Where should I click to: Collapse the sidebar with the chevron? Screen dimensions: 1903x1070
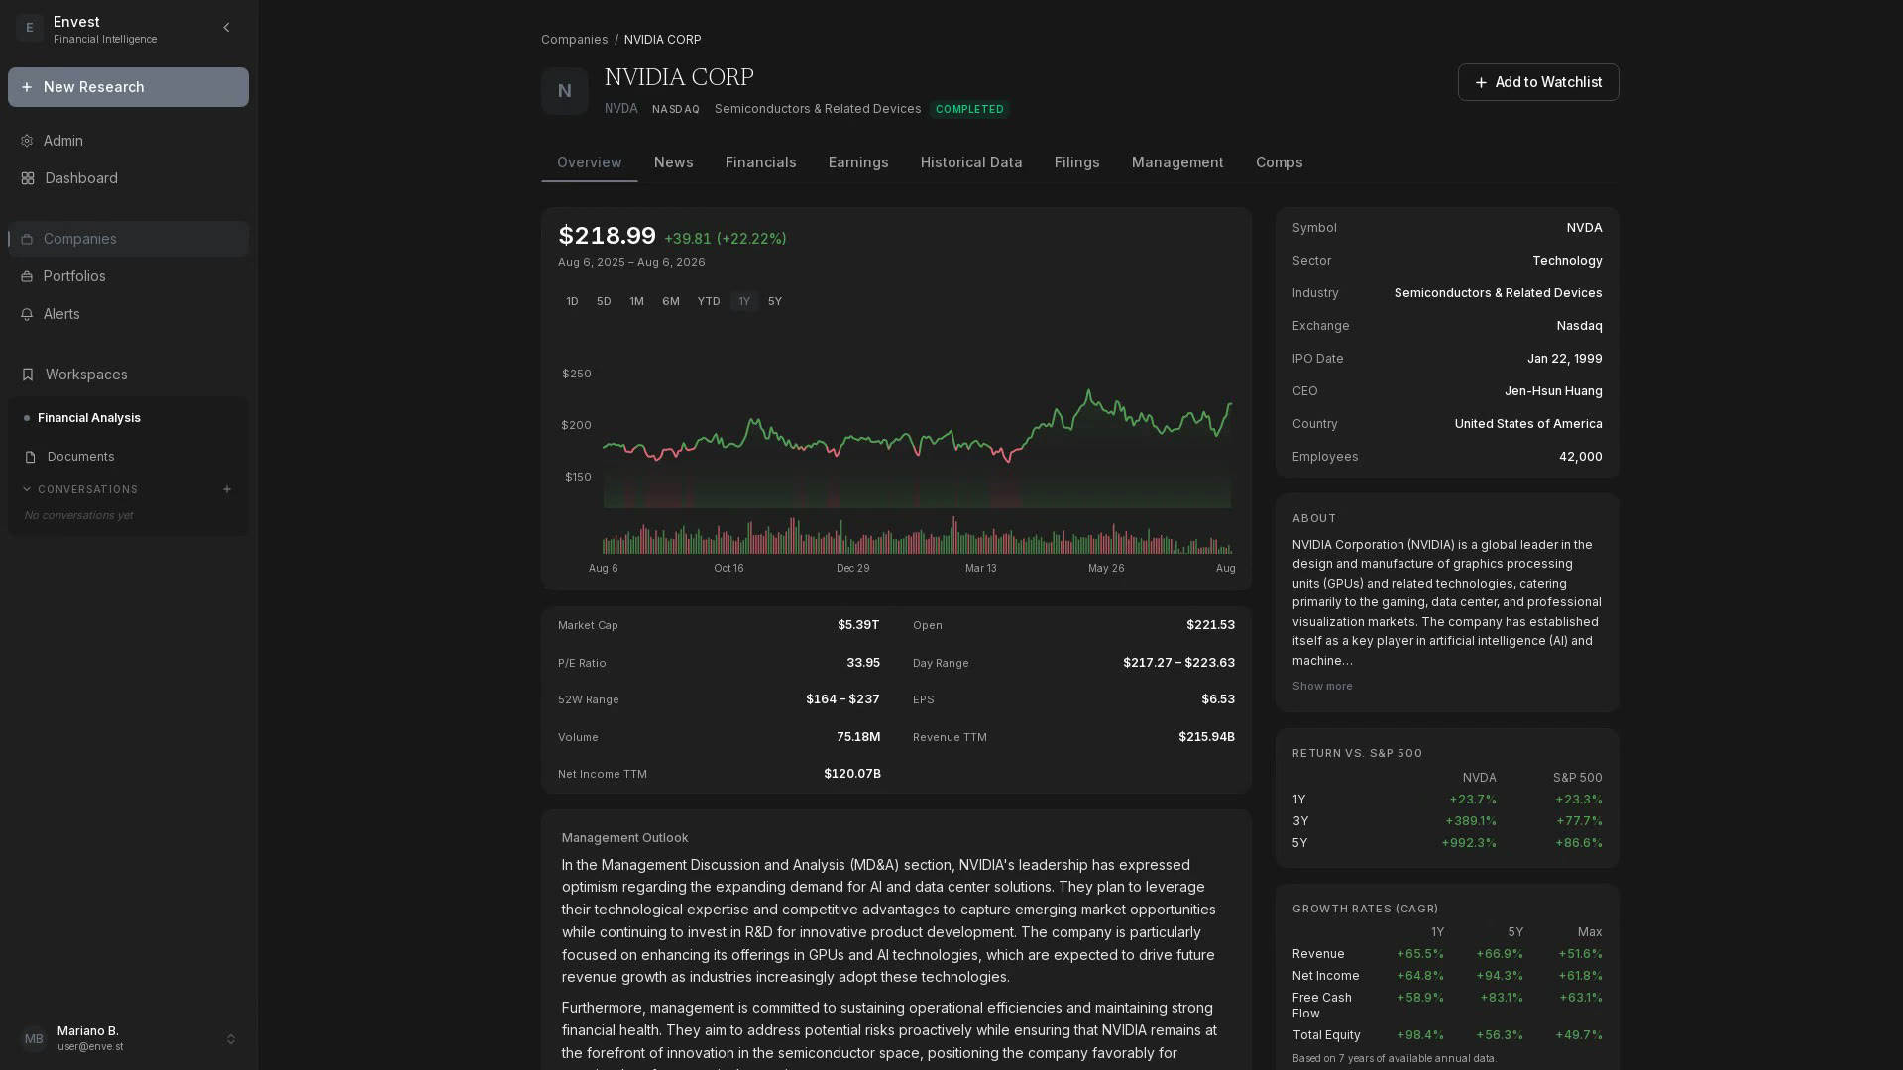coord(226,28)
